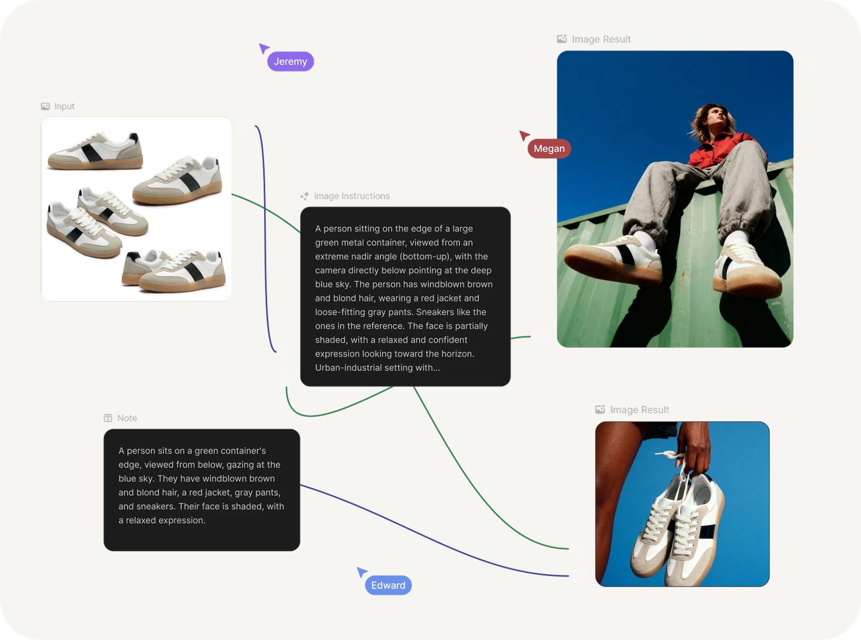The height and width of the screenshot is (640, 861).
Task: Click the Note node icon
Action: tap(108, 418)
